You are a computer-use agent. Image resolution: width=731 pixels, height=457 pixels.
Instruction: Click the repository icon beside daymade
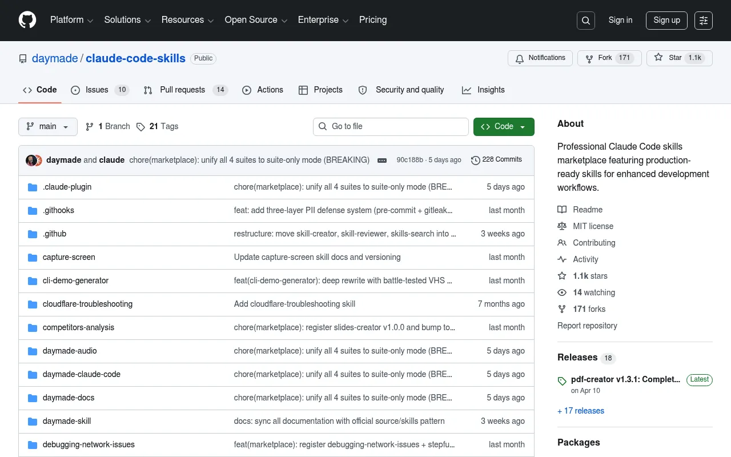point(23,59)
